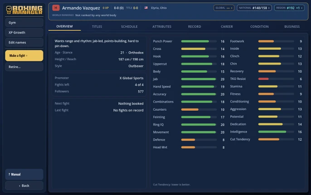Open the Attributes tab

(x=162, y=26)
